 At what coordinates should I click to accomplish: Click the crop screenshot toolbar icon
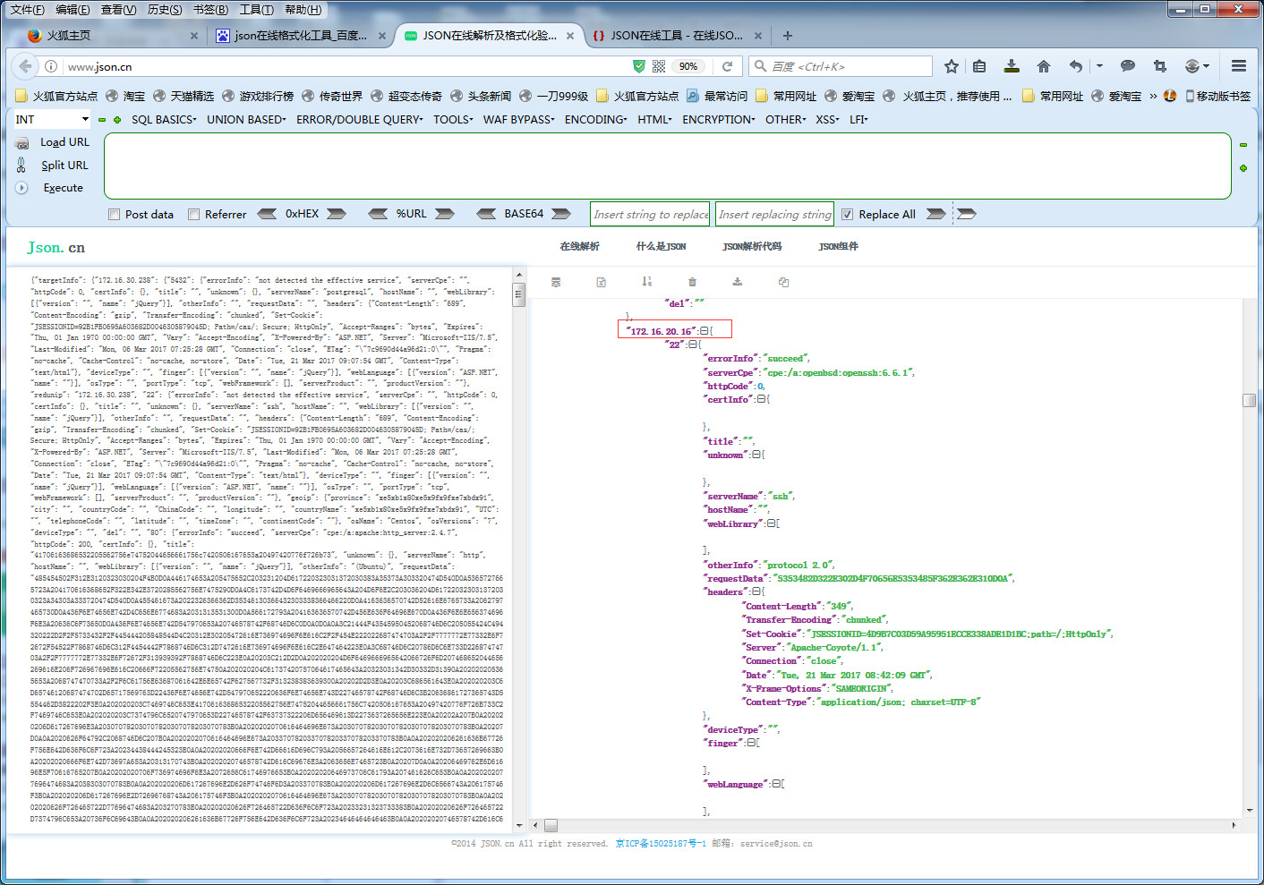pyautogui.click(x=1160, y=66)
